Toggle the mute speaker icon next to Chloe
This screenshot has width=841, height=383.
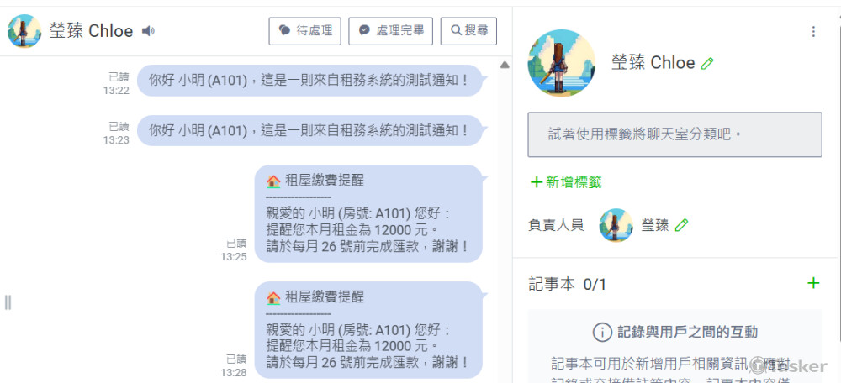(148, 31)
